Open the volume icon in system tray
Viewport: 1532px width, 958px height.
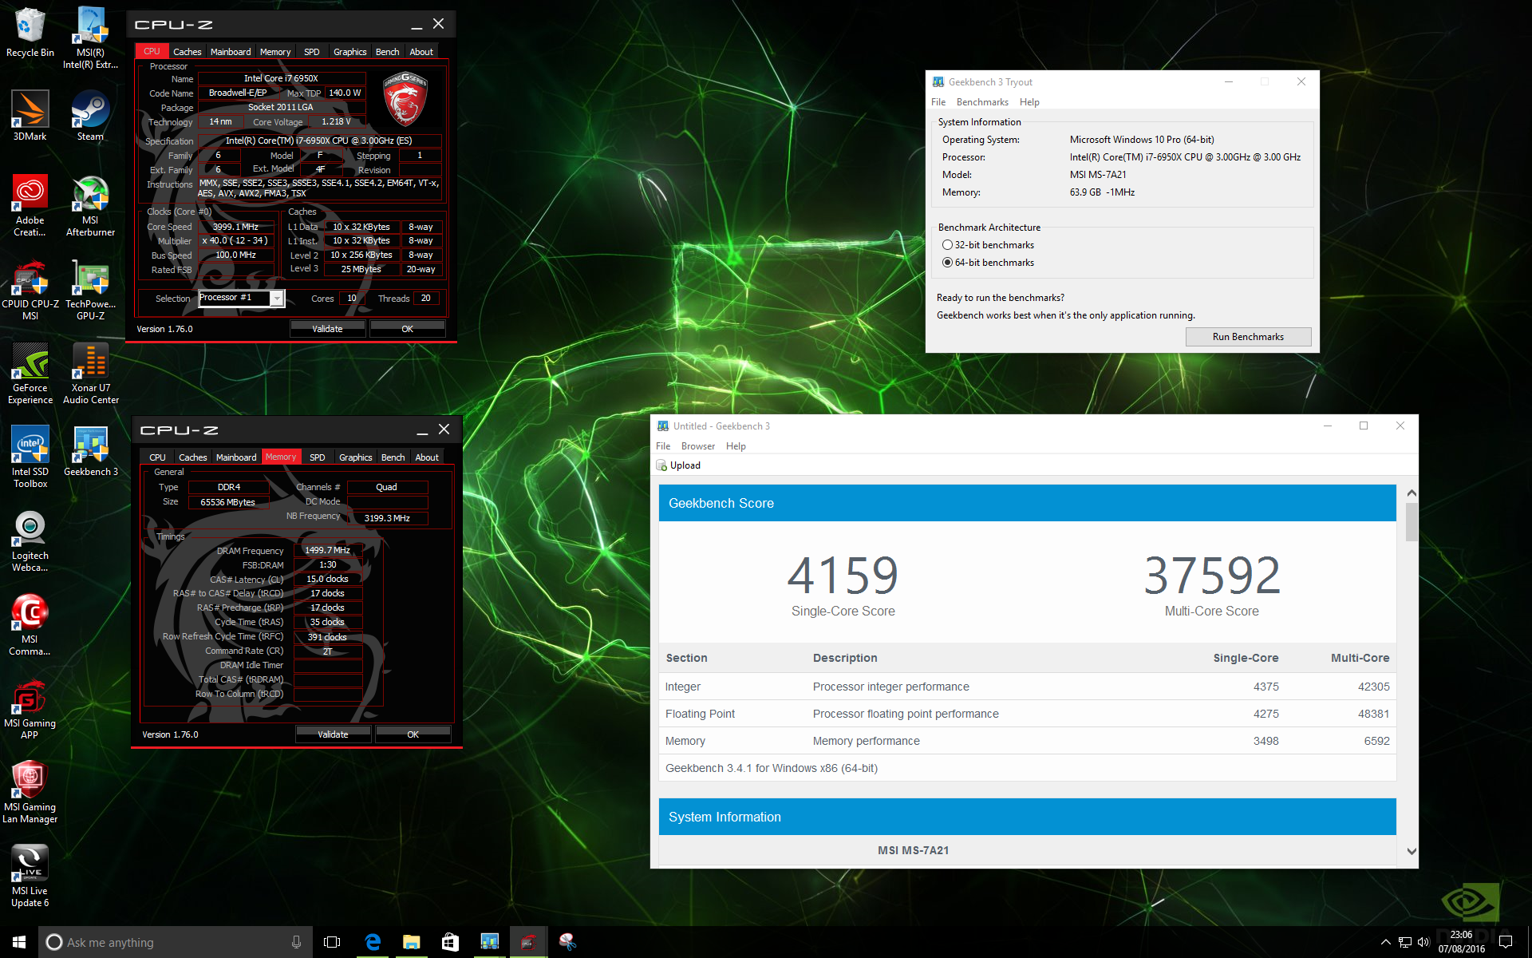(1423, 942)
